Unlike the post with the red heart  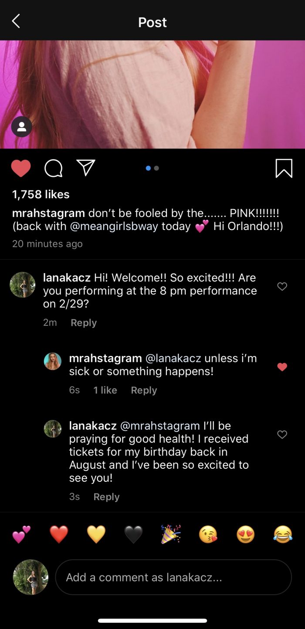click(x=21, y=169)
